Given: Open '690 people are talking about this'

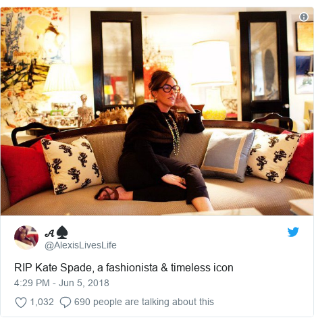Looking at the screenshot, I should pyautogui.click(x=144, y=302).
